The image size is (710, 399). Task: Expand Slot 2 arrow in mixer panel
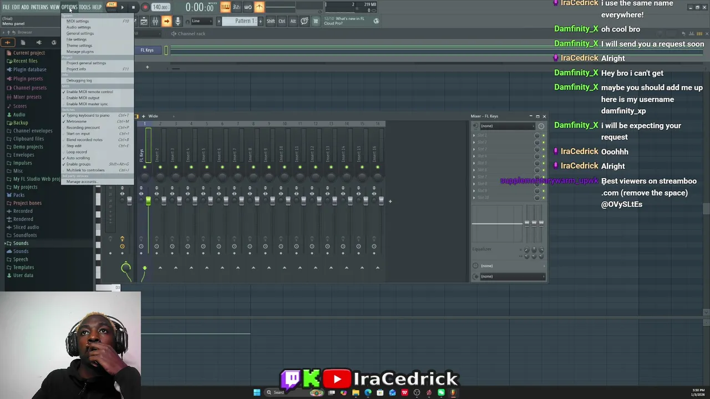click(x=474, y=142)
